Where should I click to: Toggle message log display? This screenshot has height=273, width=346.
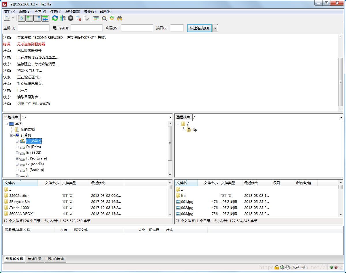click(x=22, y=18)
